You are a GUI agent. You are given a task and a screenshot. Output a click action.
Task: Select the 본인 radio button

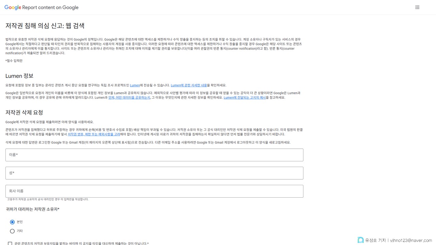(x=12, y=222)
